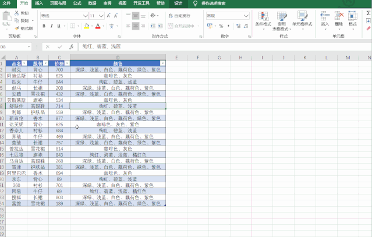Open the 价格 column filter dropdown
Viewport: 372px width, 237px height.
pyautogui.click(x=68, y=63)
